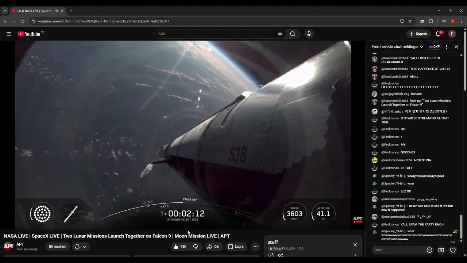Expand the subscription notification bell dropdown
Viewport: 467px width, 263px height.
pyautogui.click(x=81, y=247)
